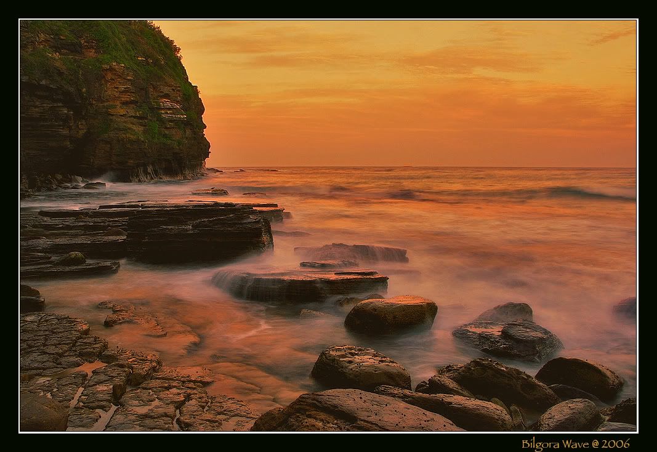The width and height of the screenshot is (657, 452).
Task: Click the 'Bilgora Wave @ 2006' caption text
Action: coord(576,443)
